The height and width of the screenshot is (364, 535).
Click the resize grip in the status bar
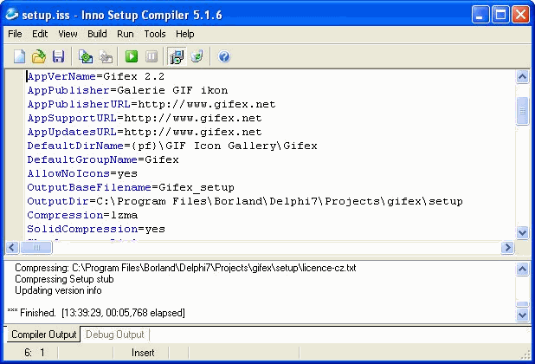525,354
